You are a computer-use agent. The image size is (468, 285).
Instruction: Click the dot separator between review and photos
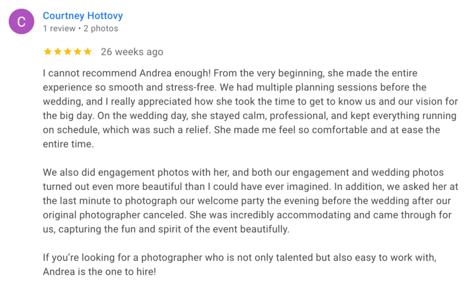pos(80,29)
